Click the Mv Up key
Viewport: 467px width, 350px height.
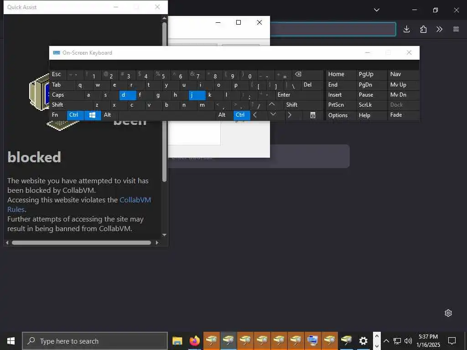(x=403, y=85)
